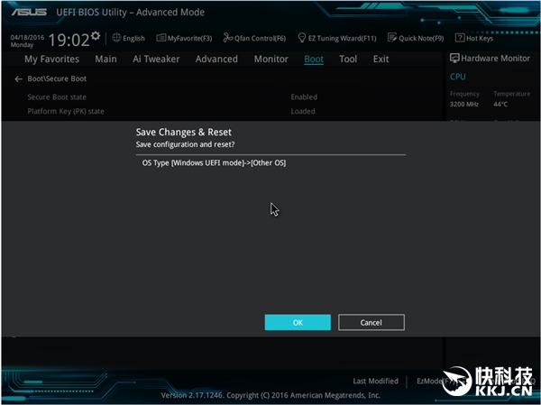Click the back arrow beside Boot\Secure Boot
This screenshot has height=405, width=541.
tap(18, 79)
